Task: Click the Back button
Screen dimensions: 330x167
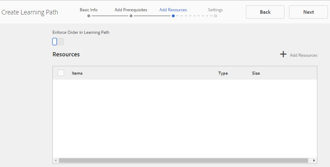Action: 265,12
